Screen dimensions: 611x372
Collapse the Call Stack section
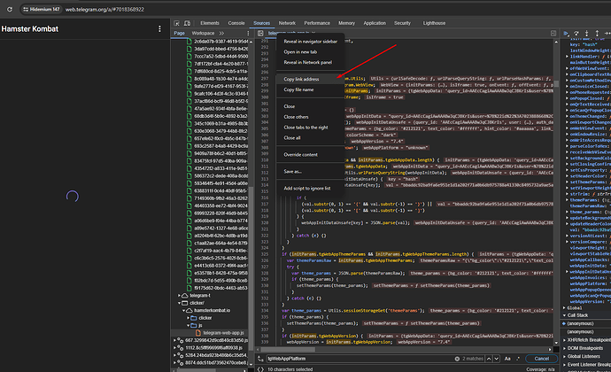[x=564, y=315]
